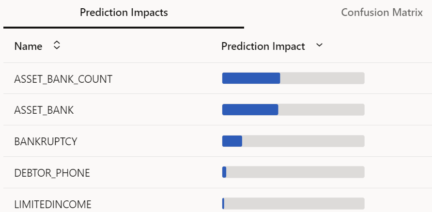Viewport: 432px width, 212px height.
Task: Select the LIMITEDINCOME row name
Action: tap(53, 204)
